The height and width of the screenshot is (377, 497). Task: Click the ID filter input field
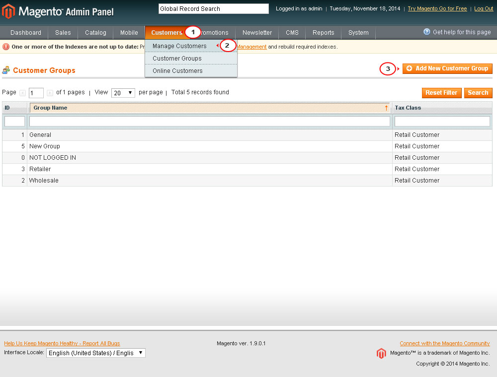tap(14, 121)
